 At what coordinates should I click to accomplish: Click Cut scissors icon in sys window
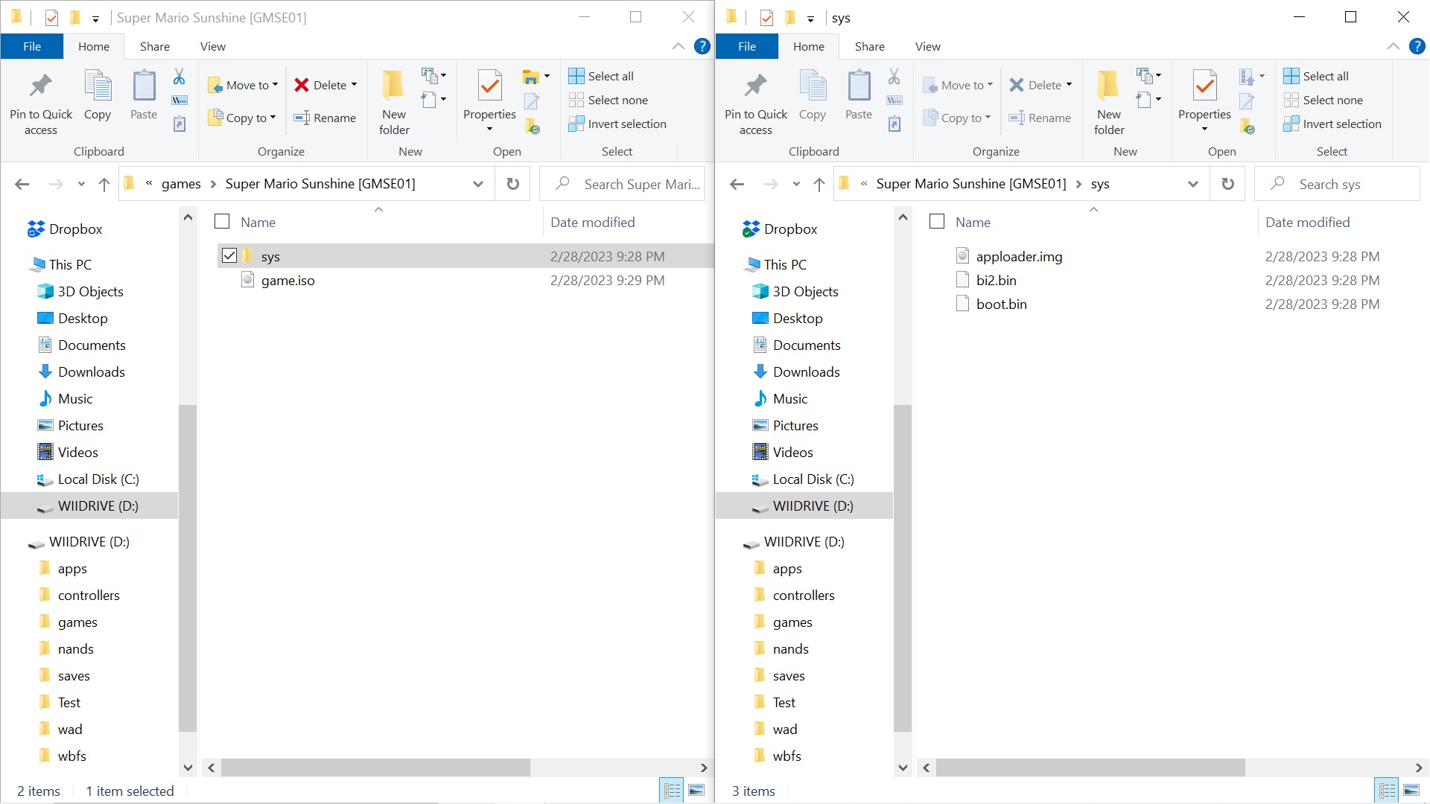[x=894, y=76]
